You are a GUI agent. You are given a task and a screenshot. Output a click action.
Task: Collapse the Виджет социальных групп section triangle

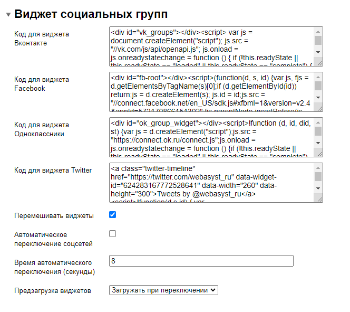[8, 14]
